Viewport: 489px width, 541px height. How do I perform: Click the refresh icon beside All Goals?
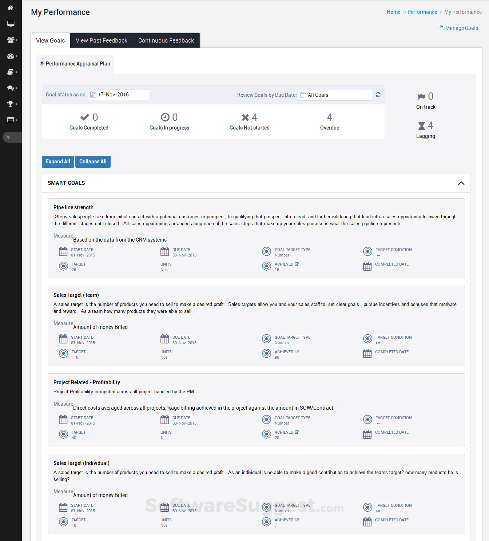pyautogui.click(x=378, y=95)
